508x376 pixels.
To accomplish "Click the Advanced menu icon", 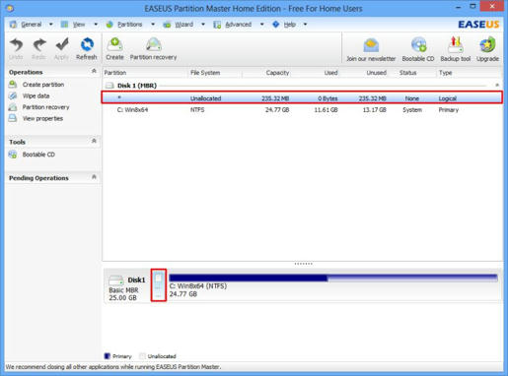I will [217, 25].
